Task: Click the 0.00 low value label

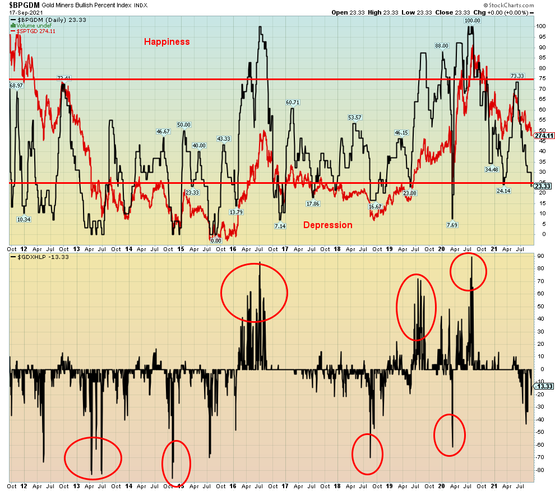Action: [216, 240]
